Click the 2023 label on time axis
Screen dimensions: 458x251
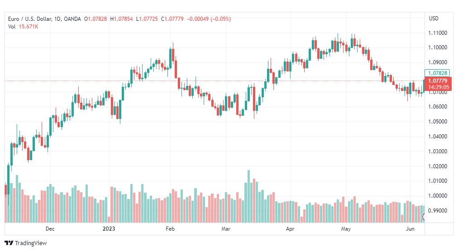[109, 229]
